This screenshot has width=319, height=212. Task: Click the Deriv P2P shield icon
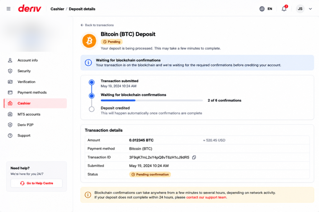[x=10, y=125]
